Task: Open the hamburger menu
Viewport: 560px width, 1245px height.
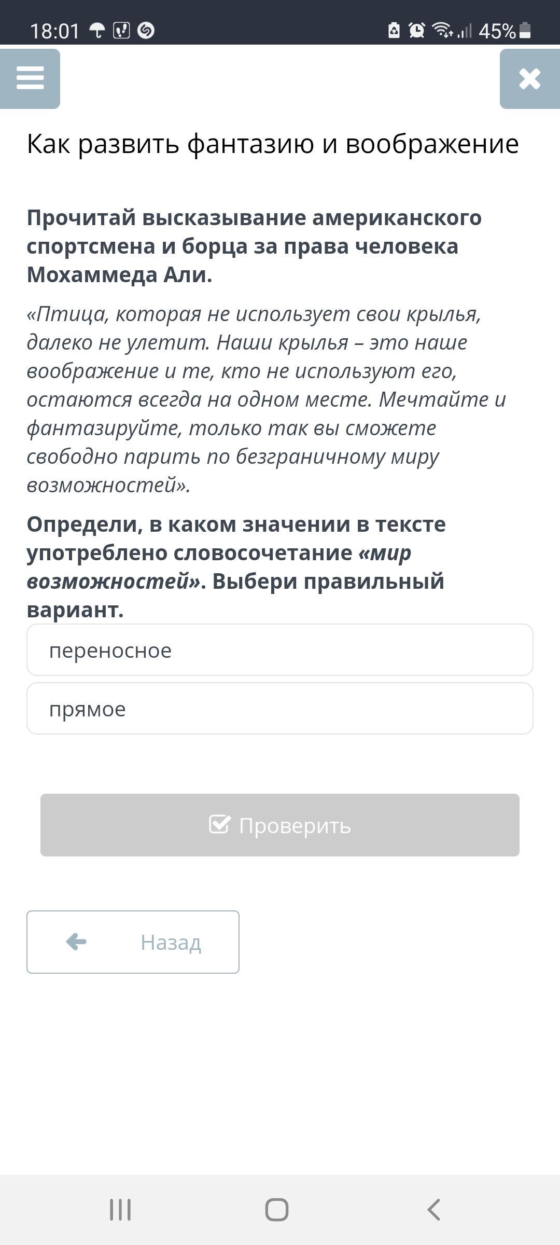Action: point(30,79)
